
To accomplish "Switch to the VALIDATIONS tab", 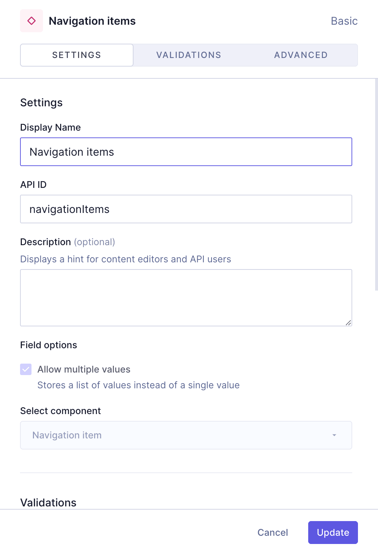I will pos(189,55).
